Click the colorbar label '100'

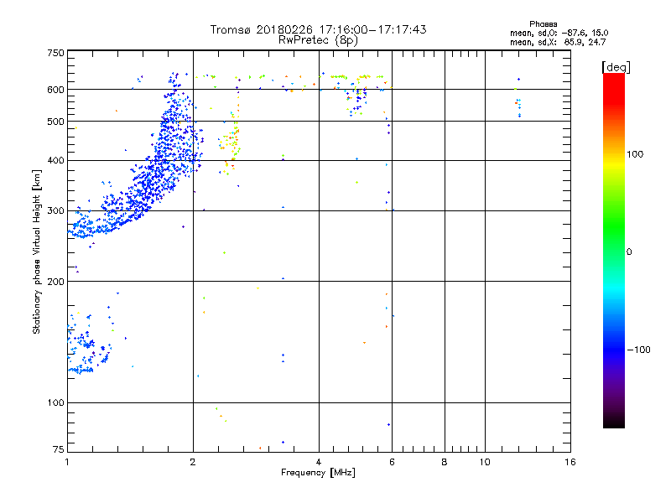(635, 154)
